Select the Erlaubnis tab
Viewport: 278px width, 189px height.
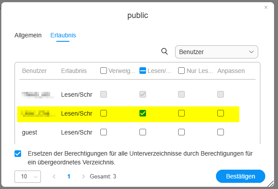pyautogui.click(x=63, y=35)
